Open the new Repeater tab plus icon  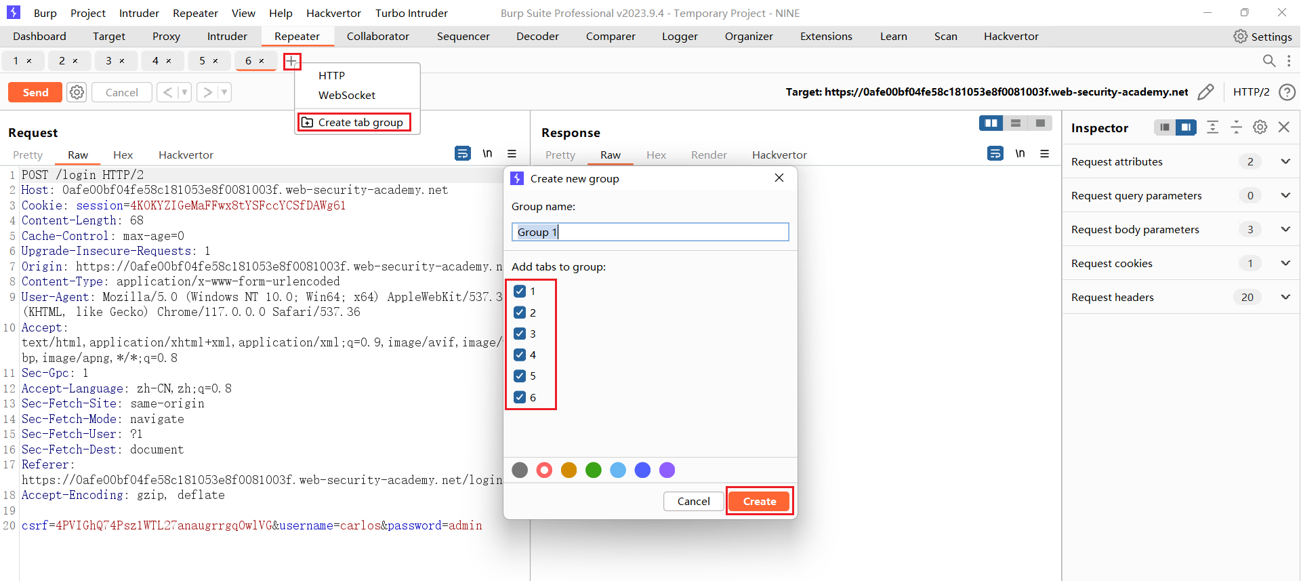(291, 62)
